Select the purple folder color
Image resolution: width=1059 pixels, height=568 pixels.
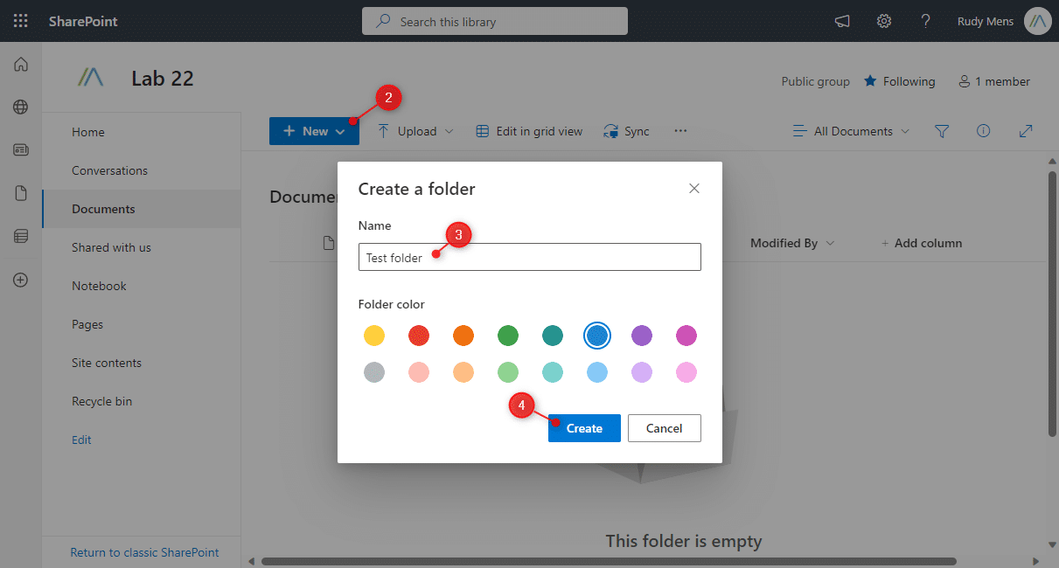[x=641, y=335]
